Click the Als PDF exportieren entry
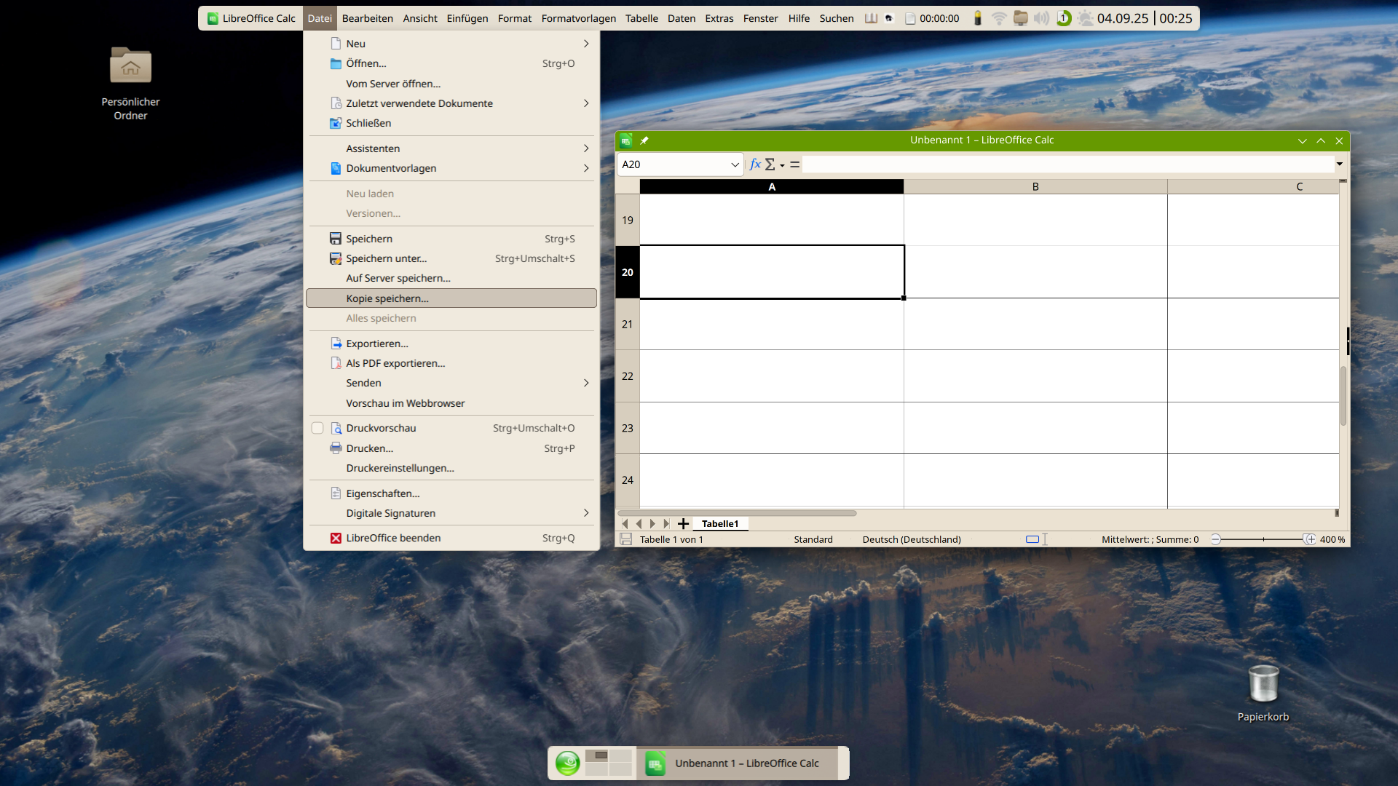Viewport: 1398px width, 786px height. [x=395, y=363]
